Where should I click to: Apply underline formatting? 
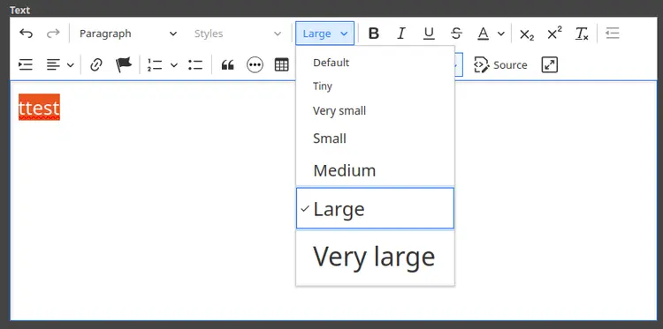point(429,34)
